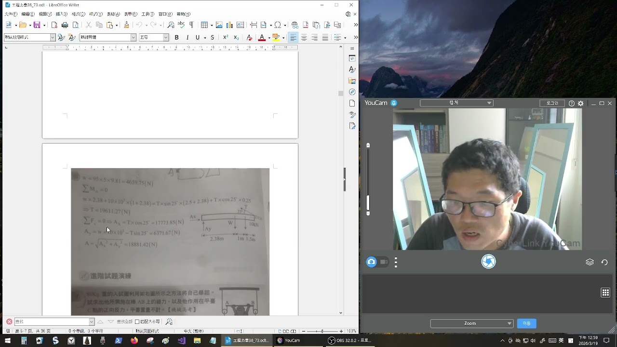Click YouCam reset rotate arrow icon
Viewport: 617px width, 347px height.
pyautogui.click(x=604, y=262)
